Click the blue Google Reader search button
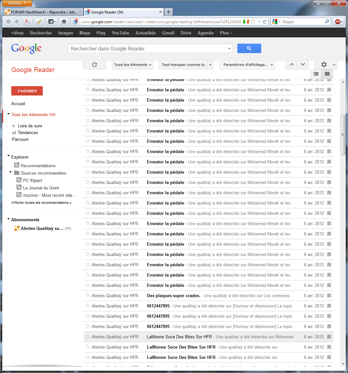The image size is (348, 373). [249, 48]
